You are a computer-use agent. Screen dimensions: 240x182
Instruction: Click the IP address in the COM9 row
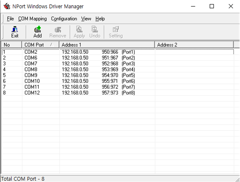click(x=75, y=75)
